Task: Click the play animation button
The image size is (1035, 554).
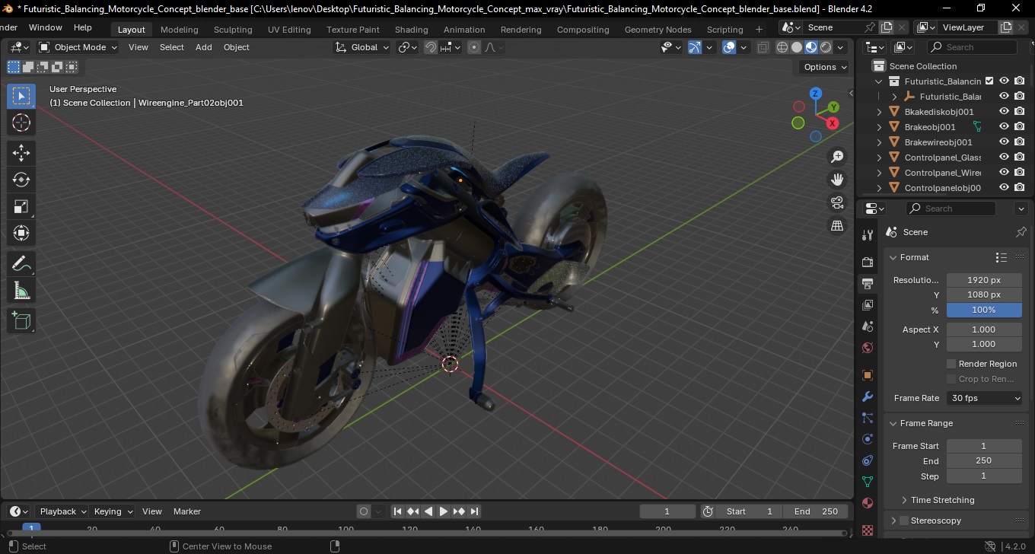Action: 444,511
